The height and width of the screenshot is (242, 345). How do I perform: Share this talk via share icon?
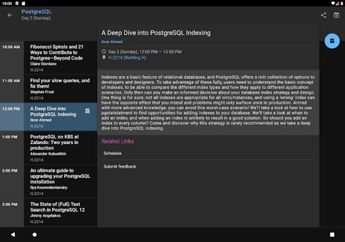tap(323, 15)
